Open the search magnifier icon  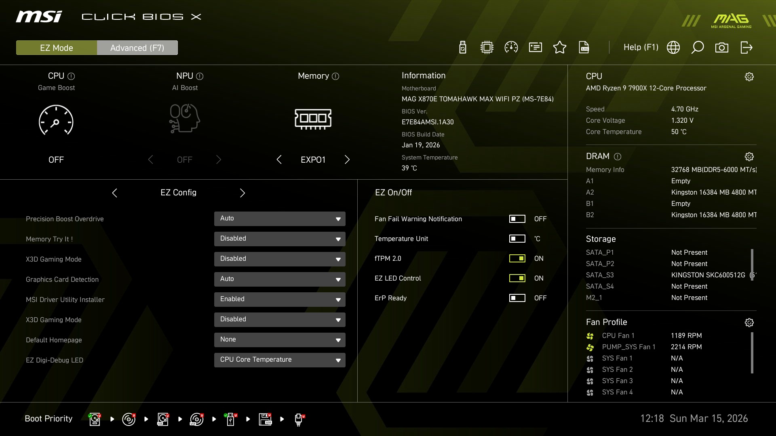pyautogui.click(x=698, y=48)
